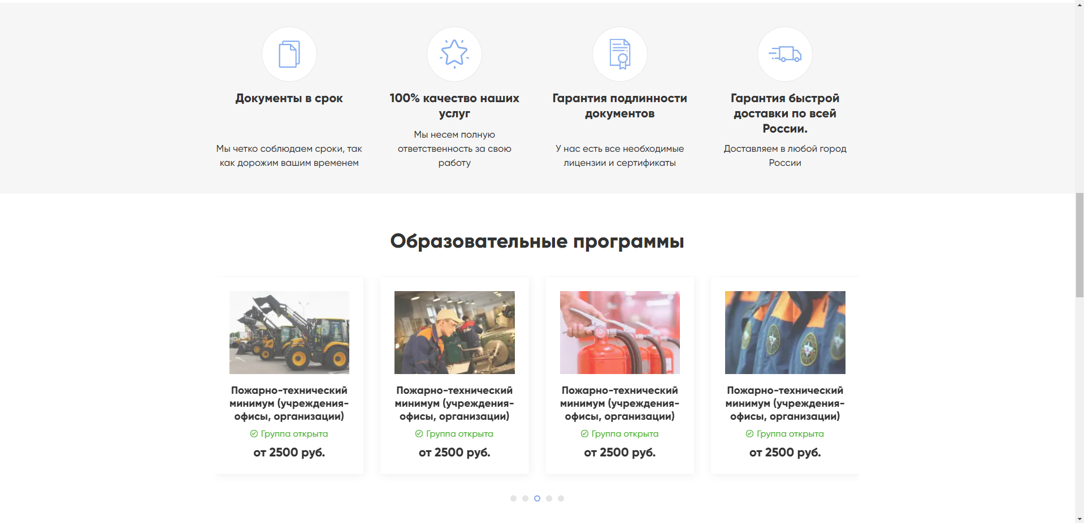The width and height of the screenshot is (1084, 523).
Task: Go to the fifth carousel slide dot
Action: [561, 498]
